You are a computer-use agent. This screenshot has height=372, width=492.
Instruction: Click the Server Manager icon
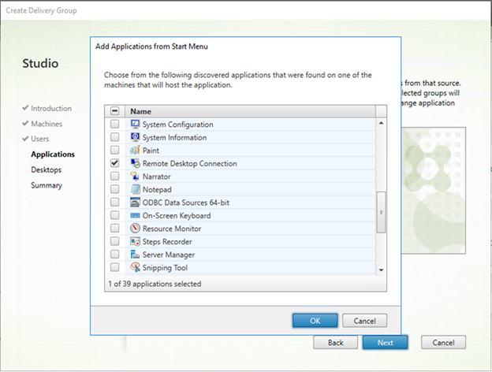click(x=135, y=255)
